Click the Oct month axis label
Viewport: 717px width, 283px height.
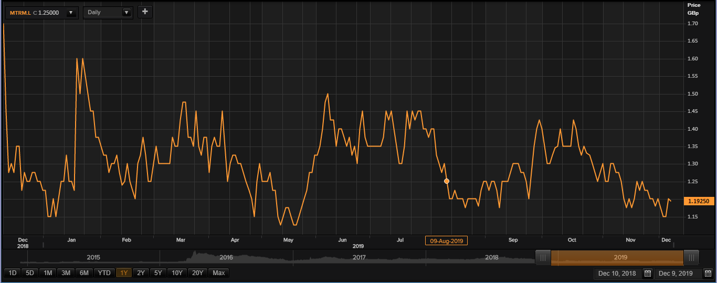[x=572, y=240]
